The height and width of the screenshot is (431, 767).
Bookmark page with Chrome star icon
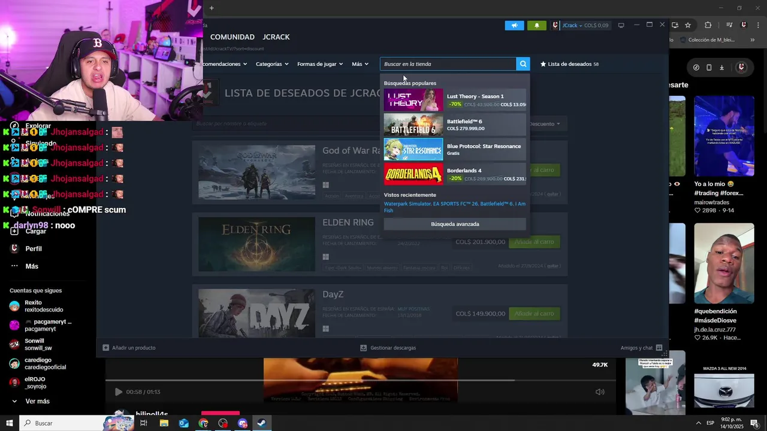pyautogui.click(x=688, y=25)
